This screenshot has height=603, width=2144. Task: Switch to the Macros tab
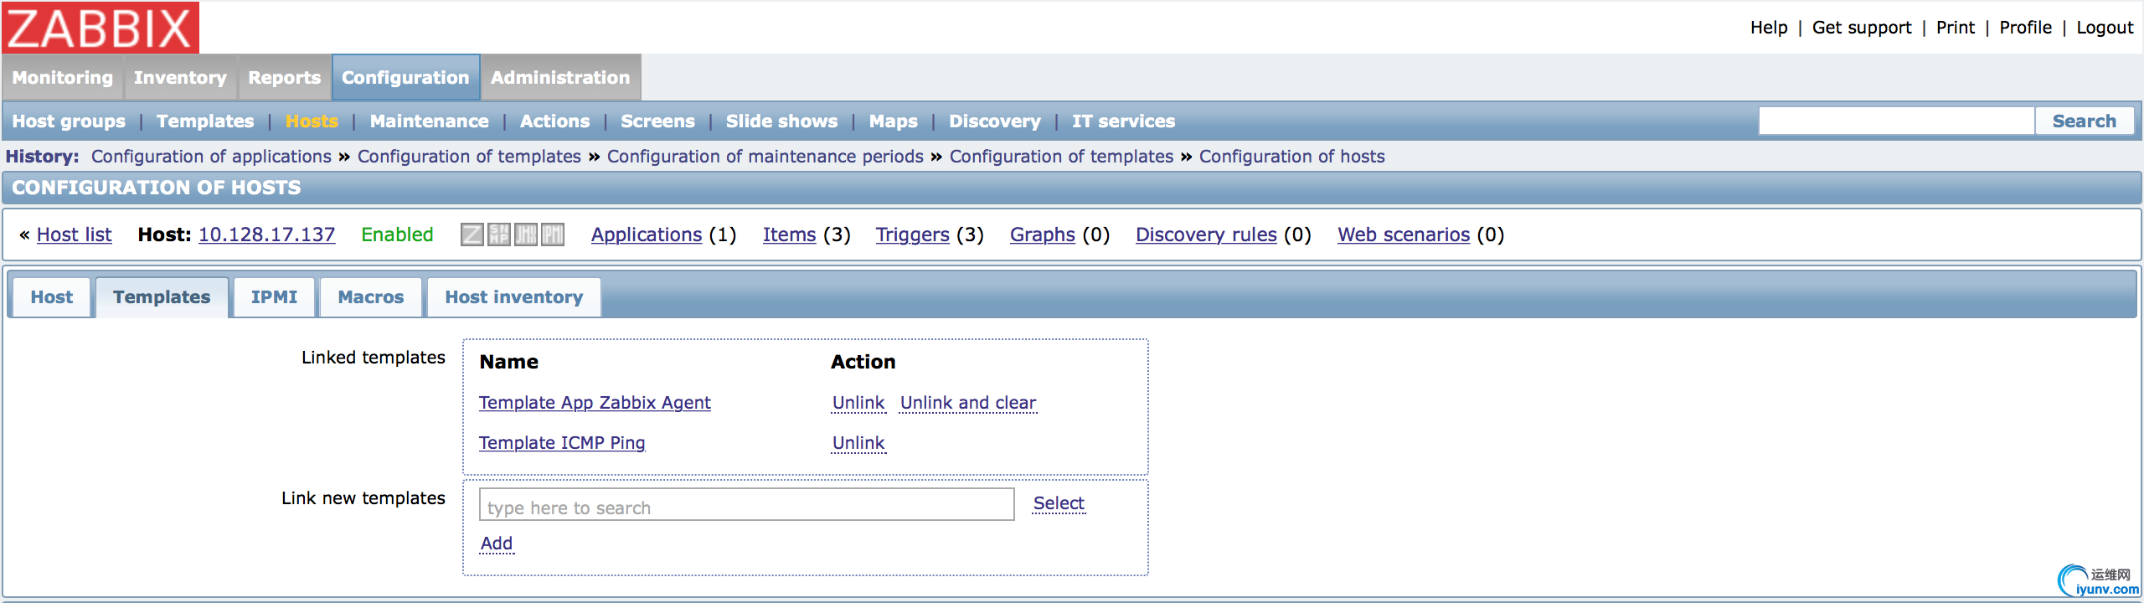tap(371, 297)
